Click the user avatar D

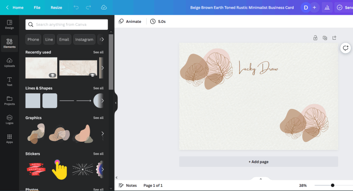pos(306,7)
